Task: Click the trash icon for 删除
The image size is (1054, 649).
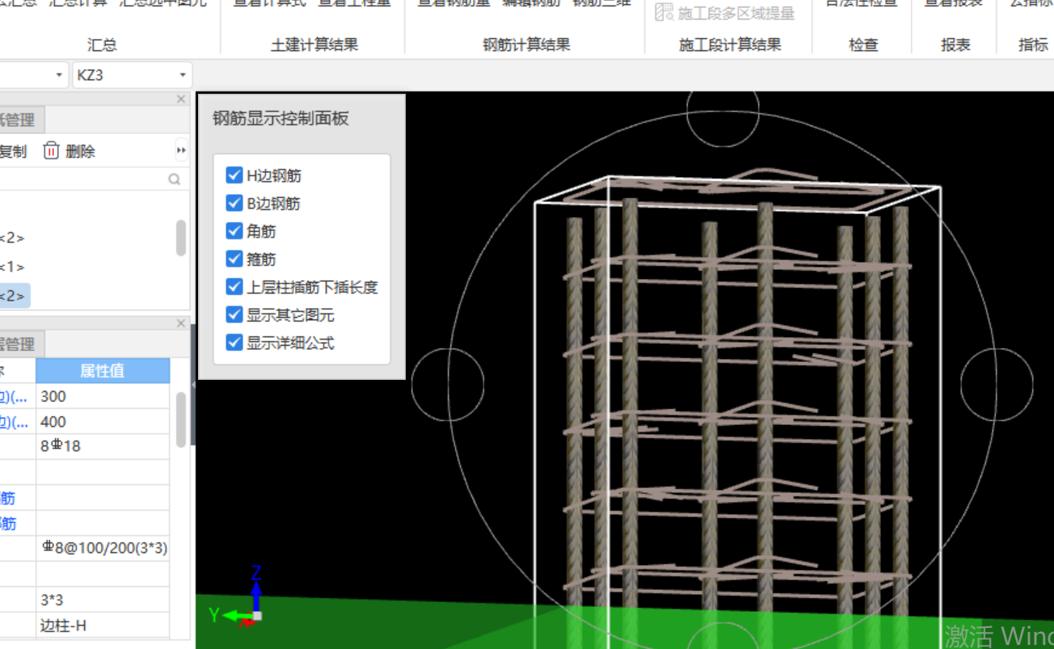Action: (52, 151)
